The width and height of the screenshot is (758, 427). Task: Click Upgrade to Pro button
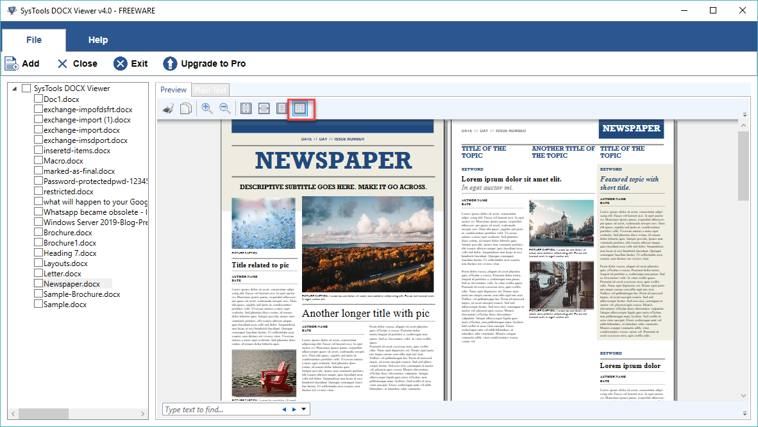[x=204, y=63]
